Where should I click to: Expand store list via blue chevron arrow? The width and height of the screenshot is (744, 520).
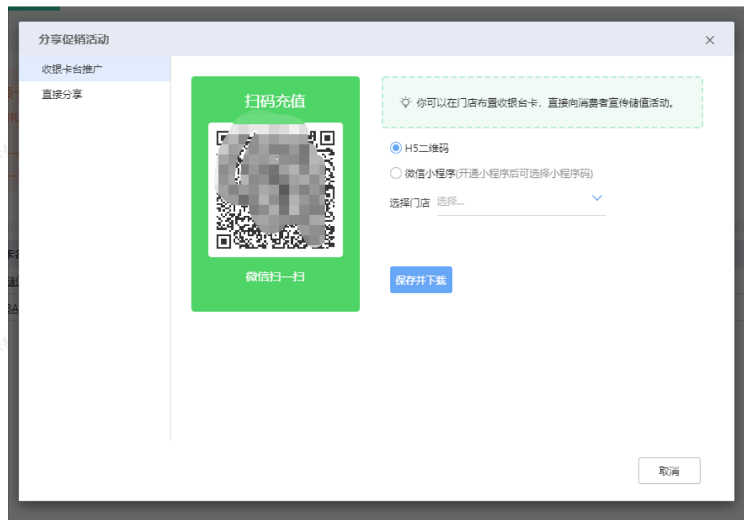[x=597, y=198]
